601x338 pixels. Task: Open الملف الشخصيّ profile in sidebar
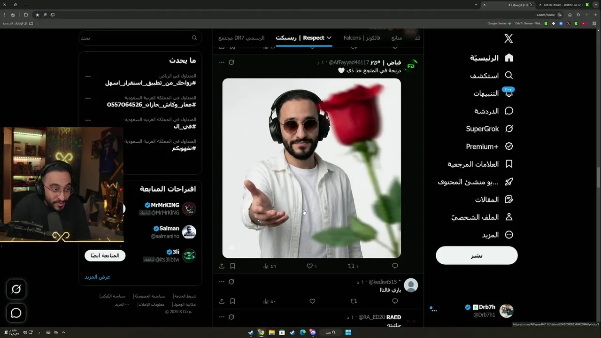(x=482, y=217)
